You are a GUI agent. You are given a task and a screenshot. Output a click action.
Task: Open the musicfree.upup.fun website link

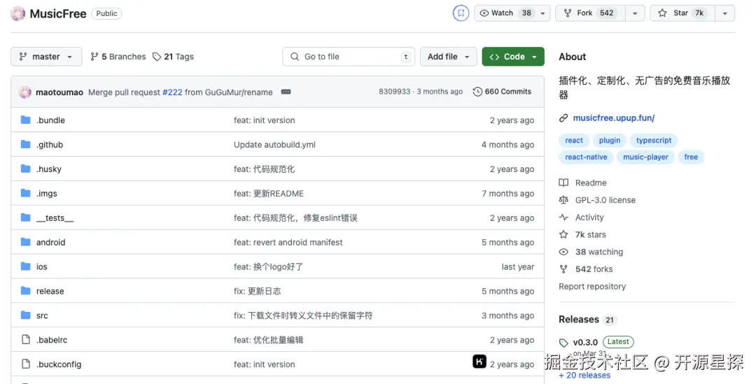(614, 118)
